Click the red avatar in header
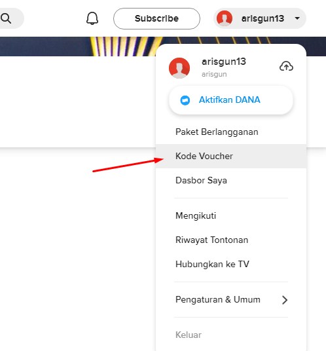The height and width of the screenshot is (351, 326). [x=225, y=18]
